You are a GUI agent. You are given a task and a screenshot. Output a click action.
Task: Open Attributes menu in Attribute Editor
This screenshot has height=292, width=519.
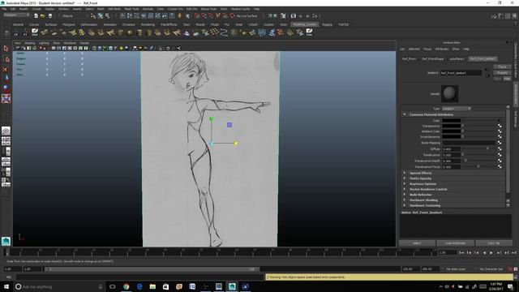pyautogui.click(x=441, y=49)
